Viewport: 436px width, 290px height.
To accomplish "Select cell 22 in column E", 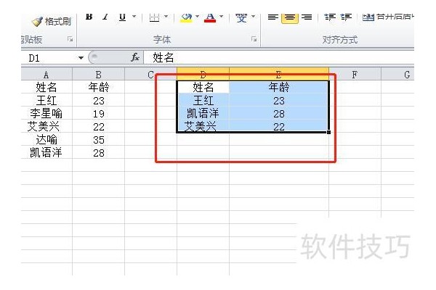I will coord(279,126).
